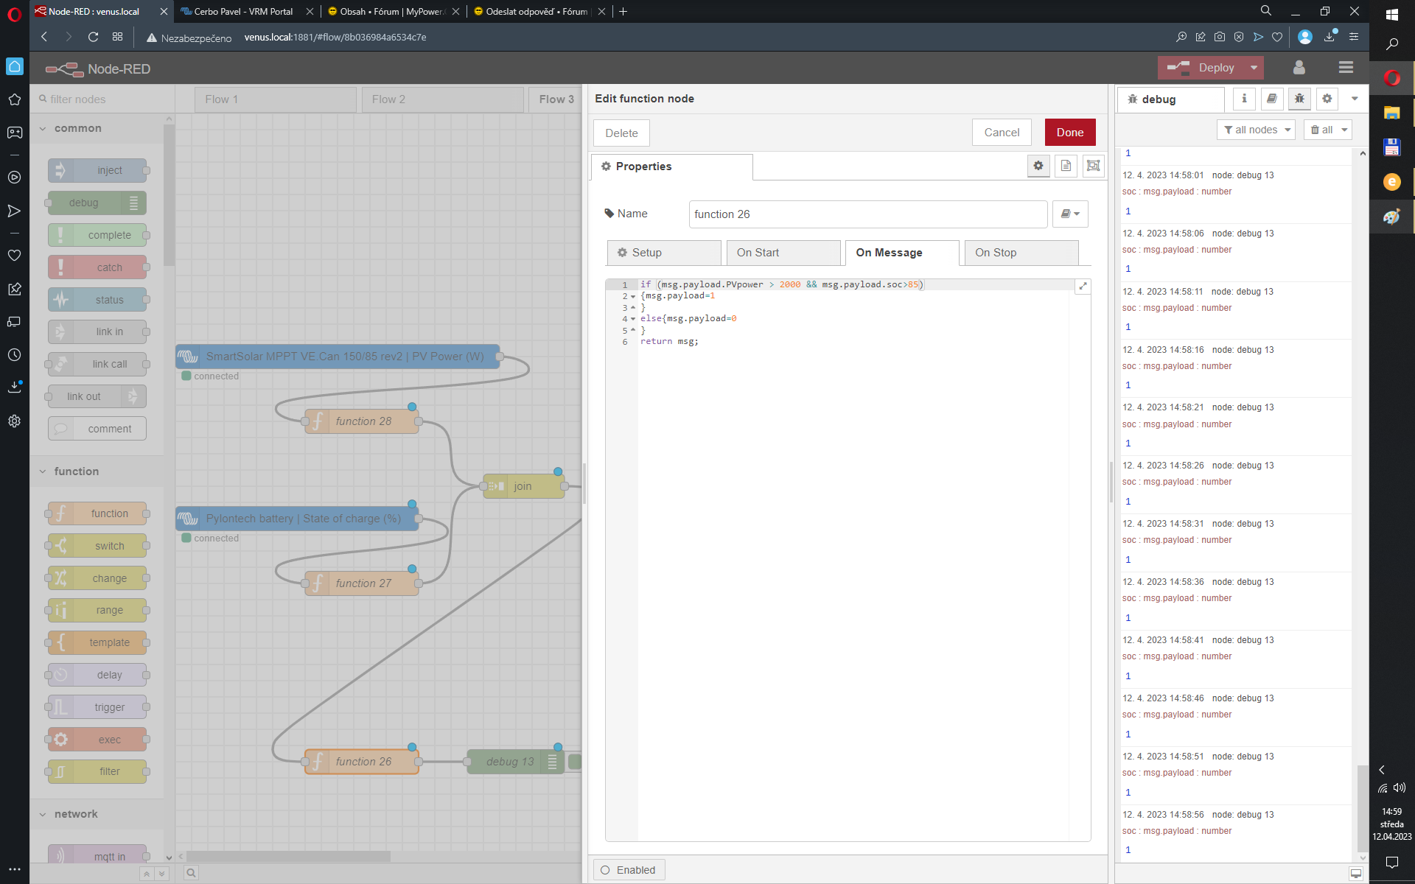Click the function Name input field
Screen dimensions: 1415x884
pos(867,214)
